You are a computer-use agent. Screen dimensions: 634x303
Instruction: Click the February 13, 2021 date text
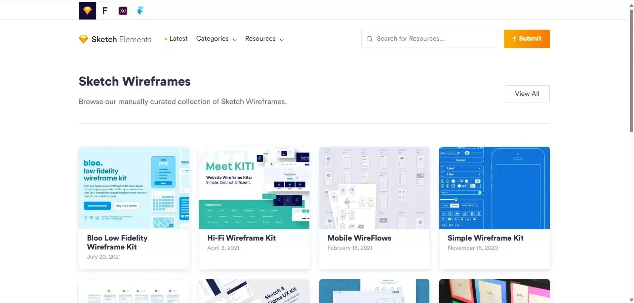(x=350, y=248)
